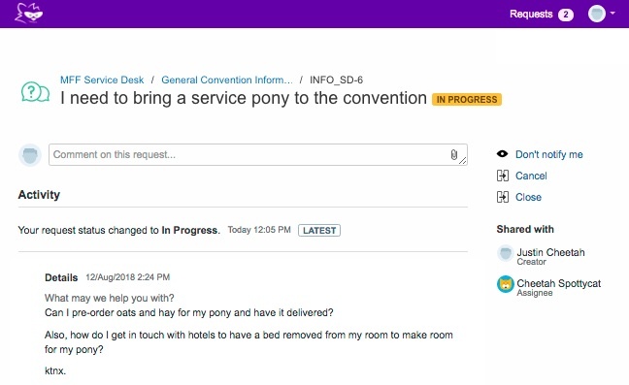Open the Requests list in header
This screenshot has height=385, width=629.
coord(531,14)
